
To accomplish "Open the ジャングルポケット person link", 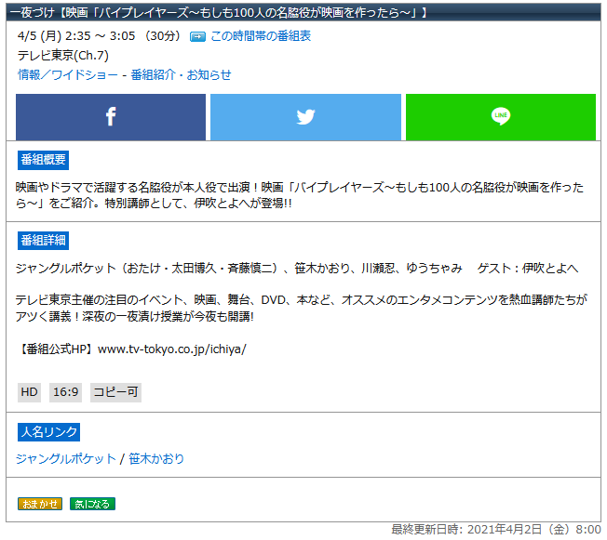I will click(x=66, y=458).
